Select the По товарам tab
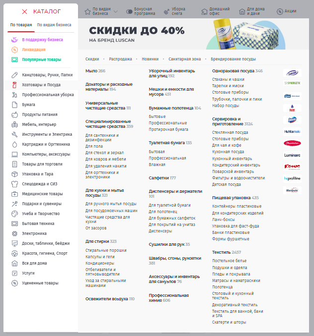The image size is (314, 336). click(x=21, y=25)
